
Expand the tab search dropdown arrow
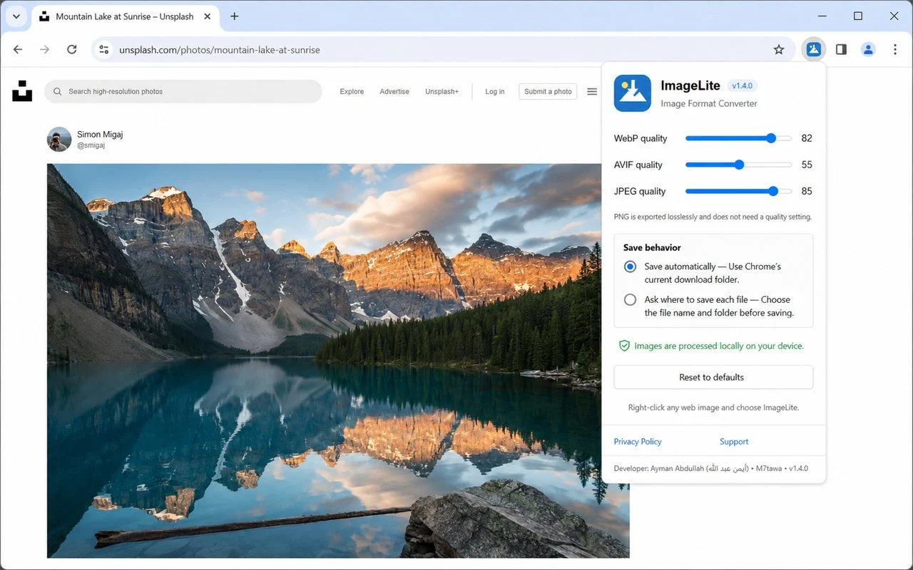[16, 16]
